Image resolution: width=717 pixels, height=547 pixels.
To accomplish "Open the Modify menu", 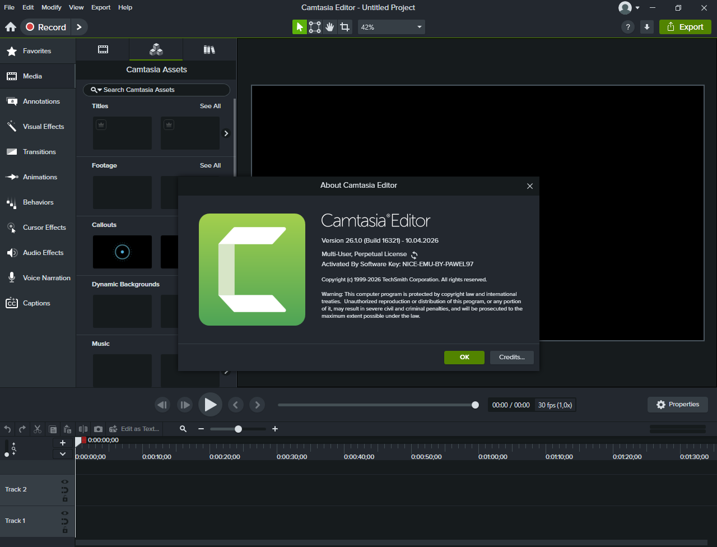I will (x=52, y=7).
